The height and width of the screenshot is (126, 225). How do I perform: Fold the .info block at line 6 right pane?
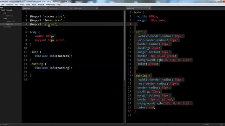(x=132, y=32)
